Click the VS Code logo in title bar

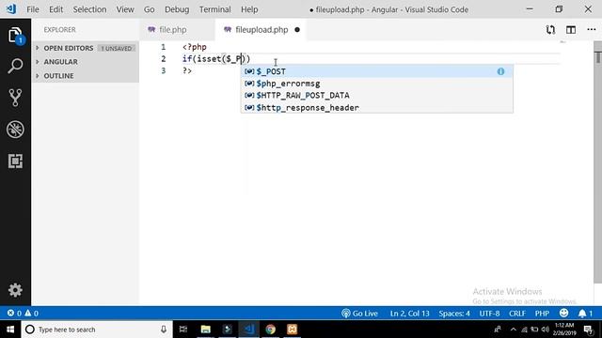point(11,8)
